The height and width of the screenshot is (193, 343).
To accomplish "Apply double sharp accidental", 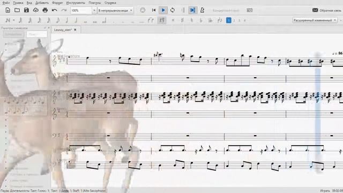I will [173, 20].
